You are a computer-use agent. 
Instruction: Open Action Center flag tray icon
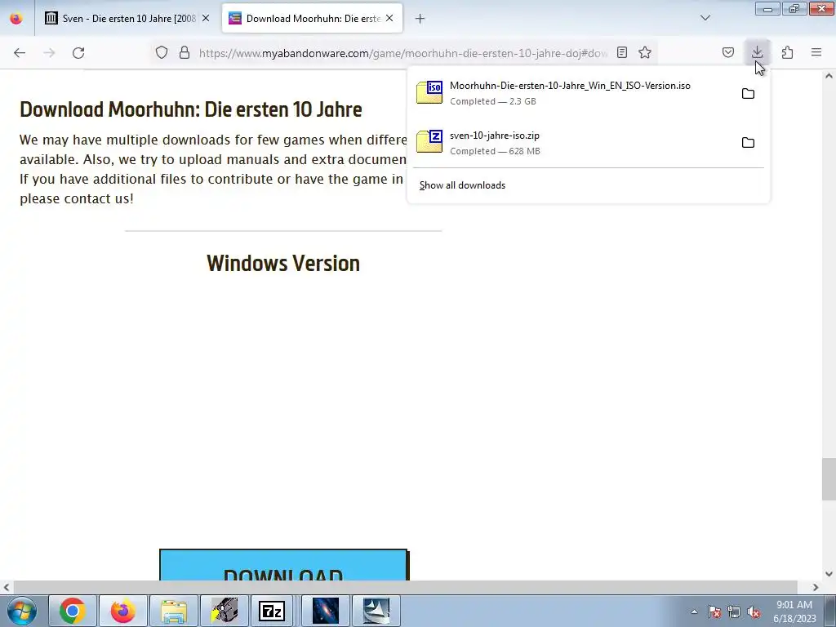click(x=714, y=612)
